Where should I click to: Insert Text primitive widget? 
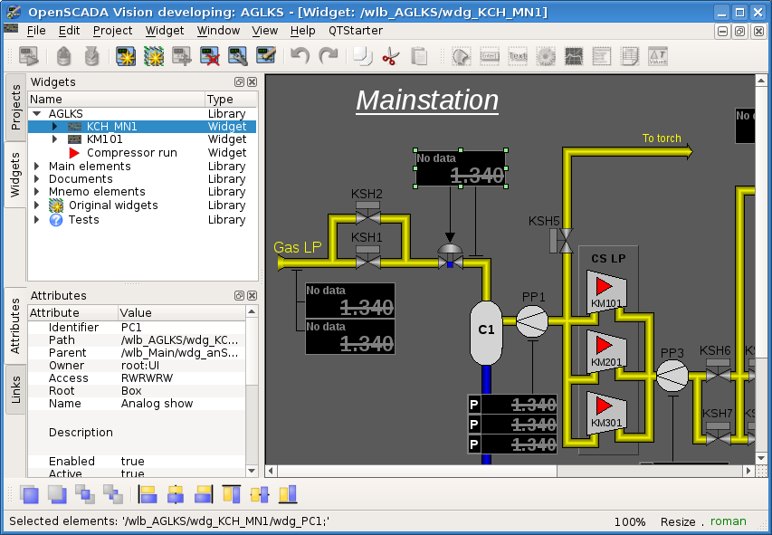518,56
